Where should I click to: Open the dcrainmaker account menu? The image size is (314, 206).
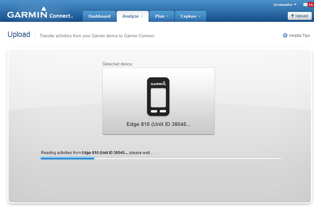point(285,5)
